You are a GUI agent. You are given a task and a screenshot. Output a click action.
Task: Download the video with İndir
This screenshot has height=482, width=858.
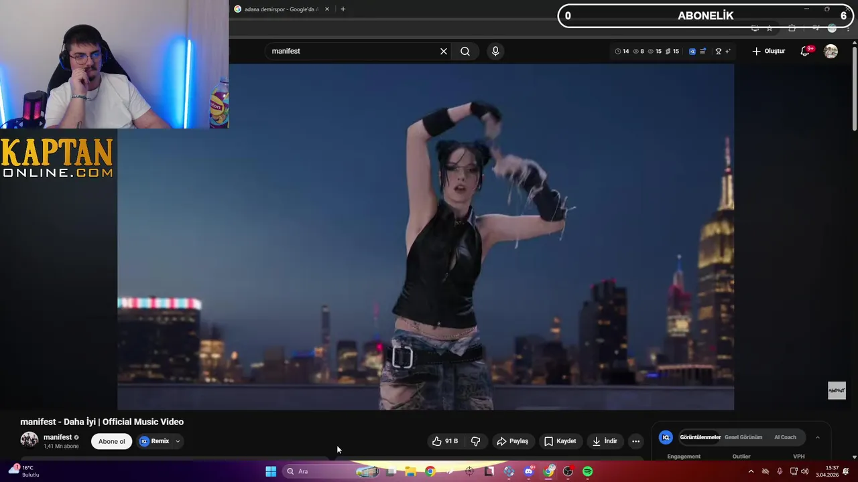pyautogui.click(x=604, y=441)
